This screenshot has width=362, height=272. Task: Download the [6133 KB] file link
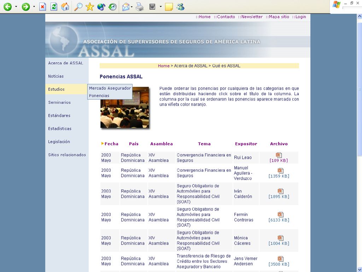[279, 220]
